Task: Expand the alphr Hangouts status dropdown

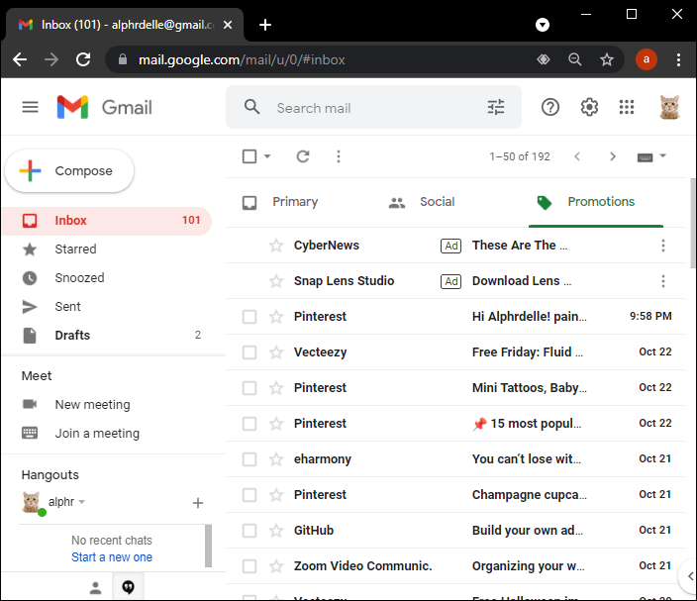Action: pos(82,502)
